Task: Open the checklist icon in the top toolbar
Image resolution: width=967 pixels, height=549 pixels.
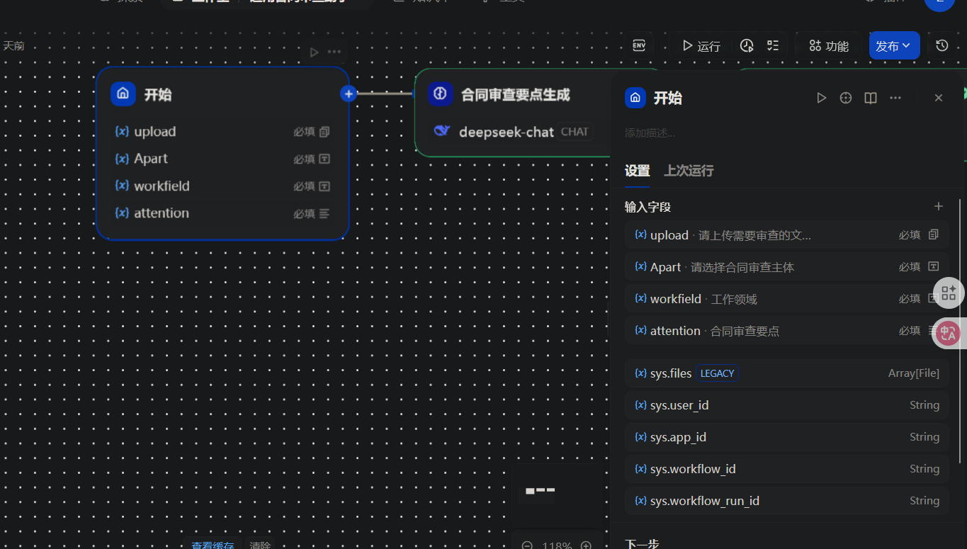Action: click(x=773, y=46)
